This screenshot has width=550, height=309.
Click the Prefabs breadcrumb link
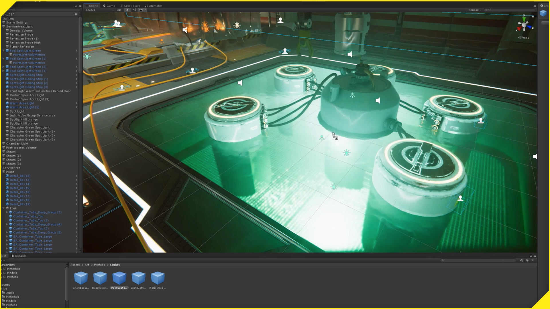[99, 265]
